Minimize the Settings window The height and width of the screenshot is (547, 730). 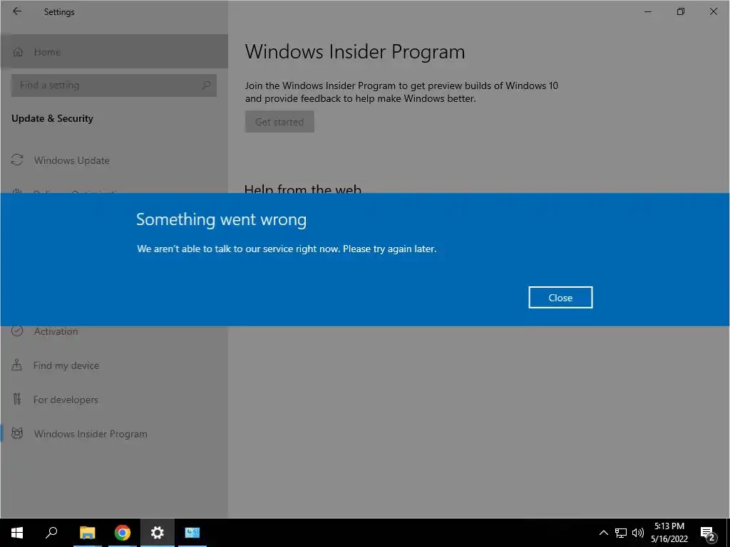click(x=647, y=11)
